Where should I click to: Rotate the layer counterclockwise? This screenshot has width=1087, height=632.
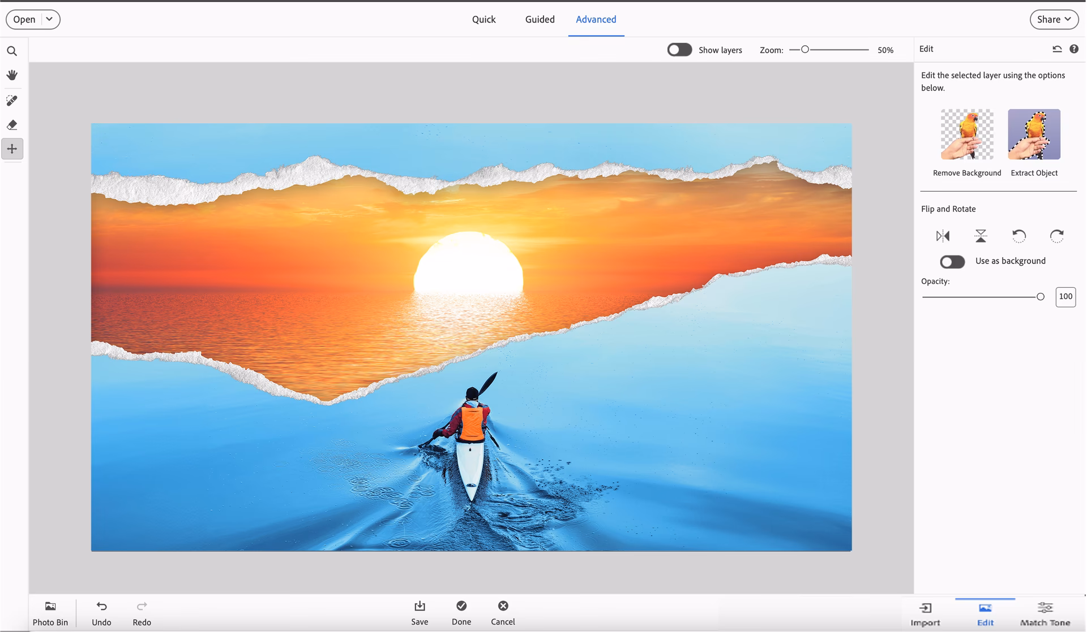tap(1018, 236)
